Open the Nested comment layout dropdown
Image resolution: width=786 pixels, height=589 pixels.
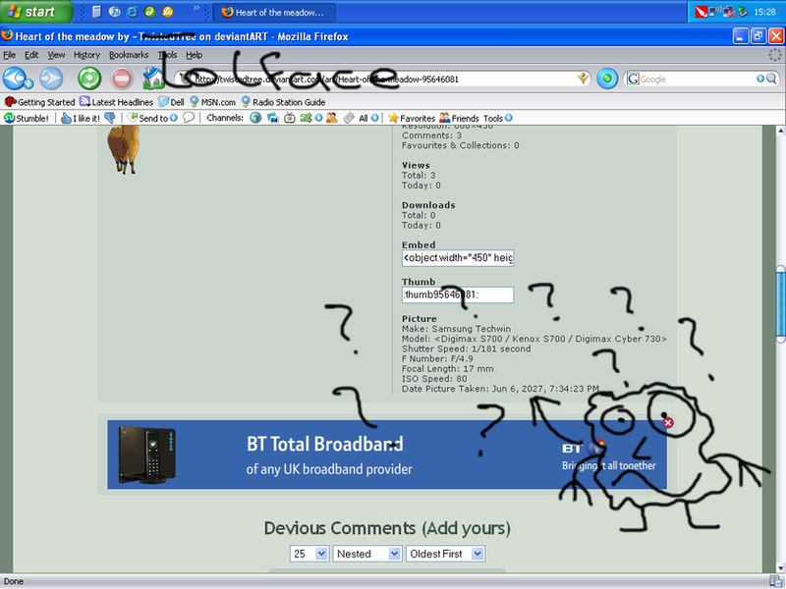coord(366,554)
